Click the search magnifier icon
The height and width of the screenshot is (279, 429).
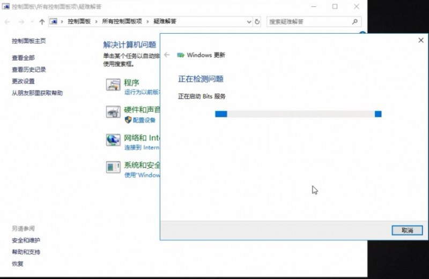[x=355, y=22]
